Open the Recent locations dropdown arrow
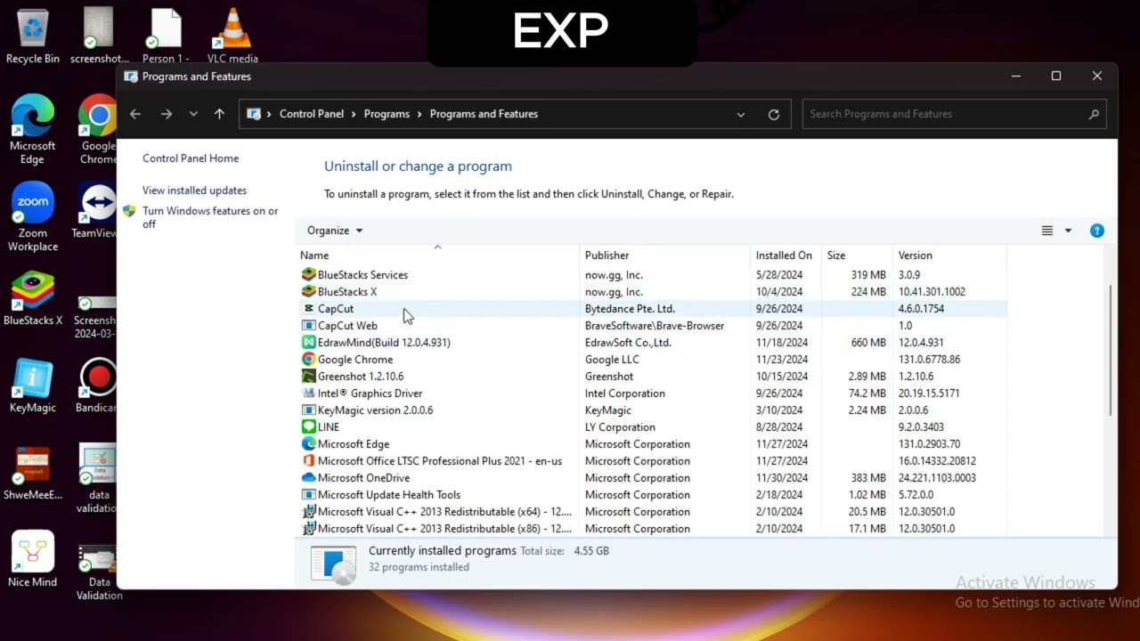The width and height of the screenshot is (1140, 641). 193,114
